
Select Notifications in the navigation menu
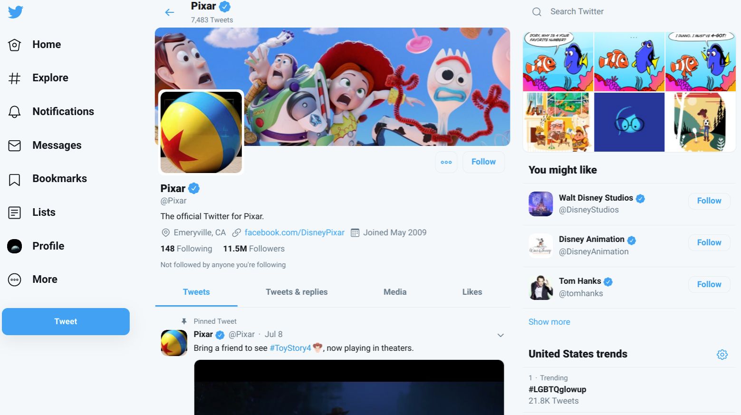[x=63, y=112]
